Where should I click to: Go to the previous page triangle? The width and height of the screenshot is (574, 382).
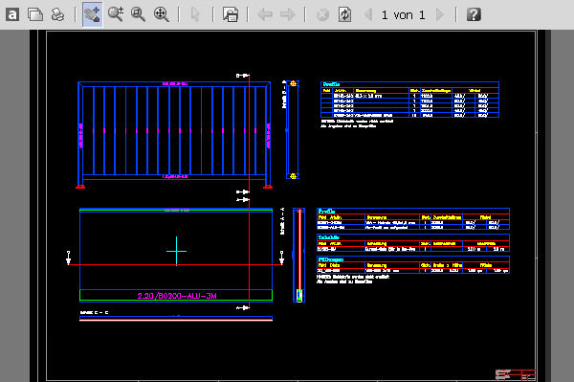(x=368, y=15)
